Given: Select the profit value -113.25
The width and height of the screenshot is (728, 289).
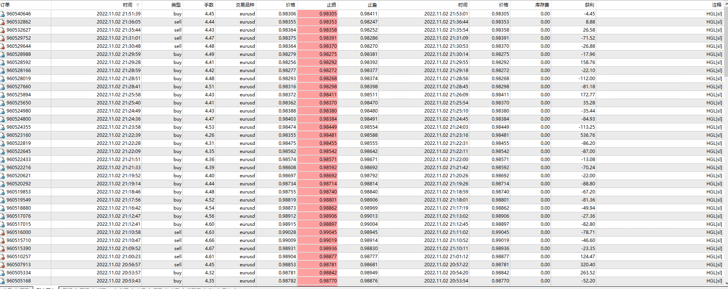Looking at the screenshot, I should click(x=587, y=127).
